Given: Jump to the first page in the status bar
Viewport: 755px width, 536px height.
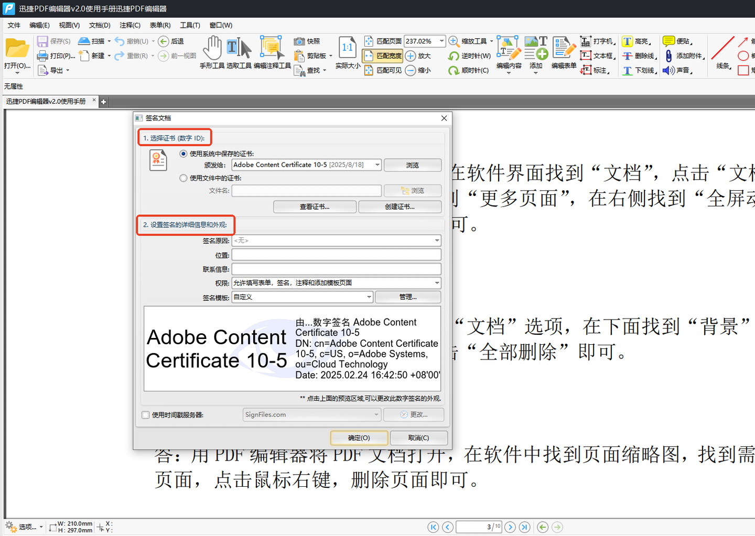Looking at the screenshot, I should pos(433,527).
